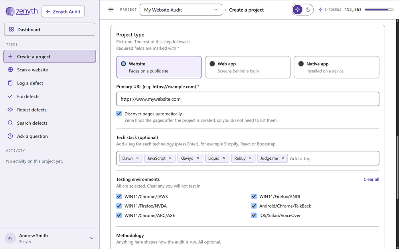Image resolution: width=399 pixels, height=249 pixels.
Task: Go to Log a defect
Action: pyautogui.click(x=49, y=83)
